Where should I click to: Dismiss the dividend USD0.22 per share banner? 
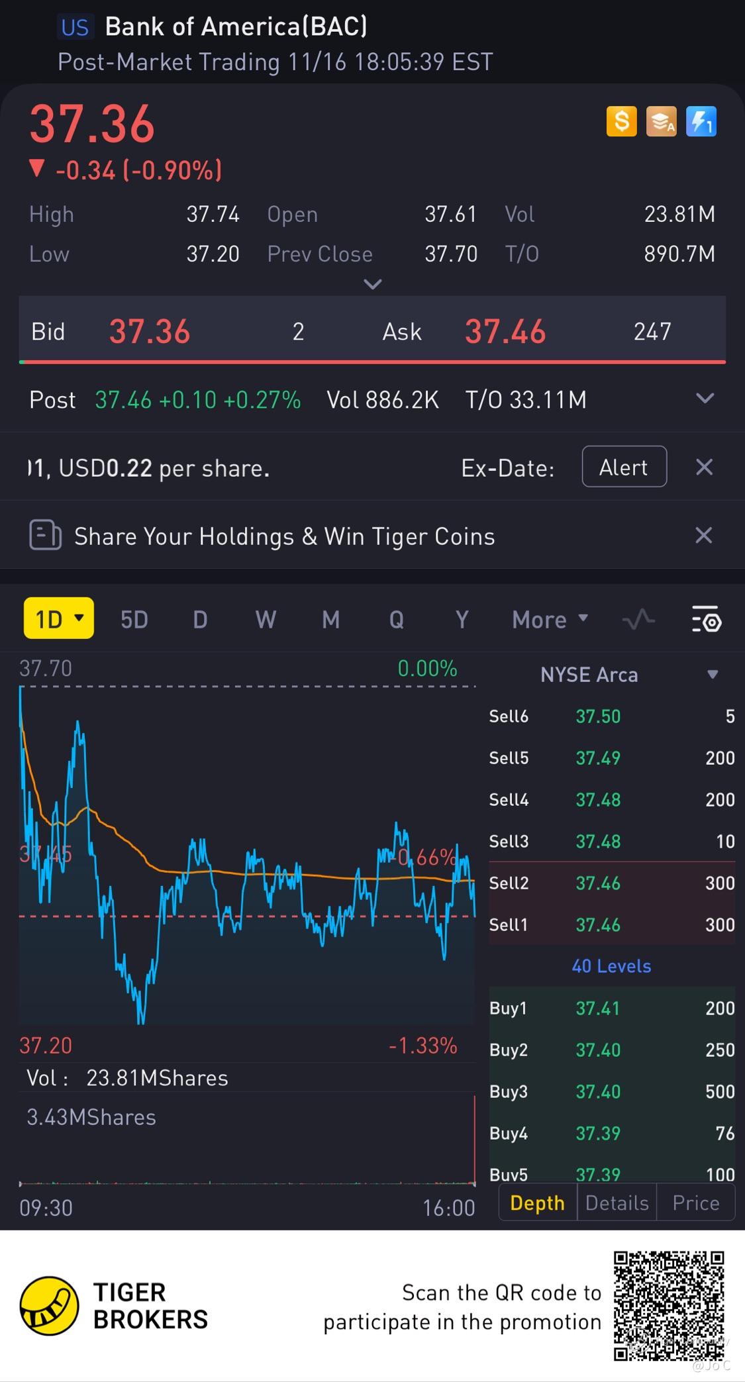[704, 467]
